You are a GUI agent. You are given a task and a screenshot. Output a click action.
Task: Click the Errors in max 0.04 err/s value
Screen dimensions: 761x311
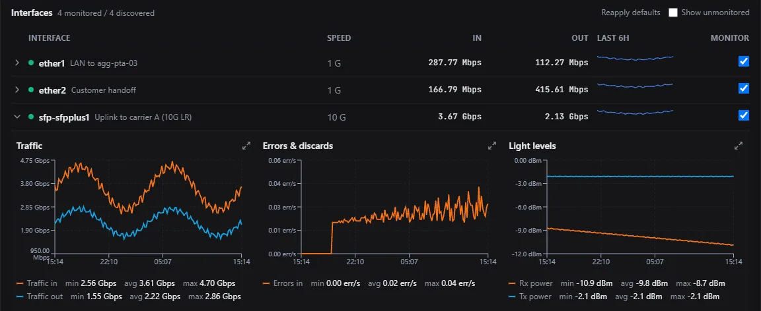pyautogui.click(x=457, y=283)
